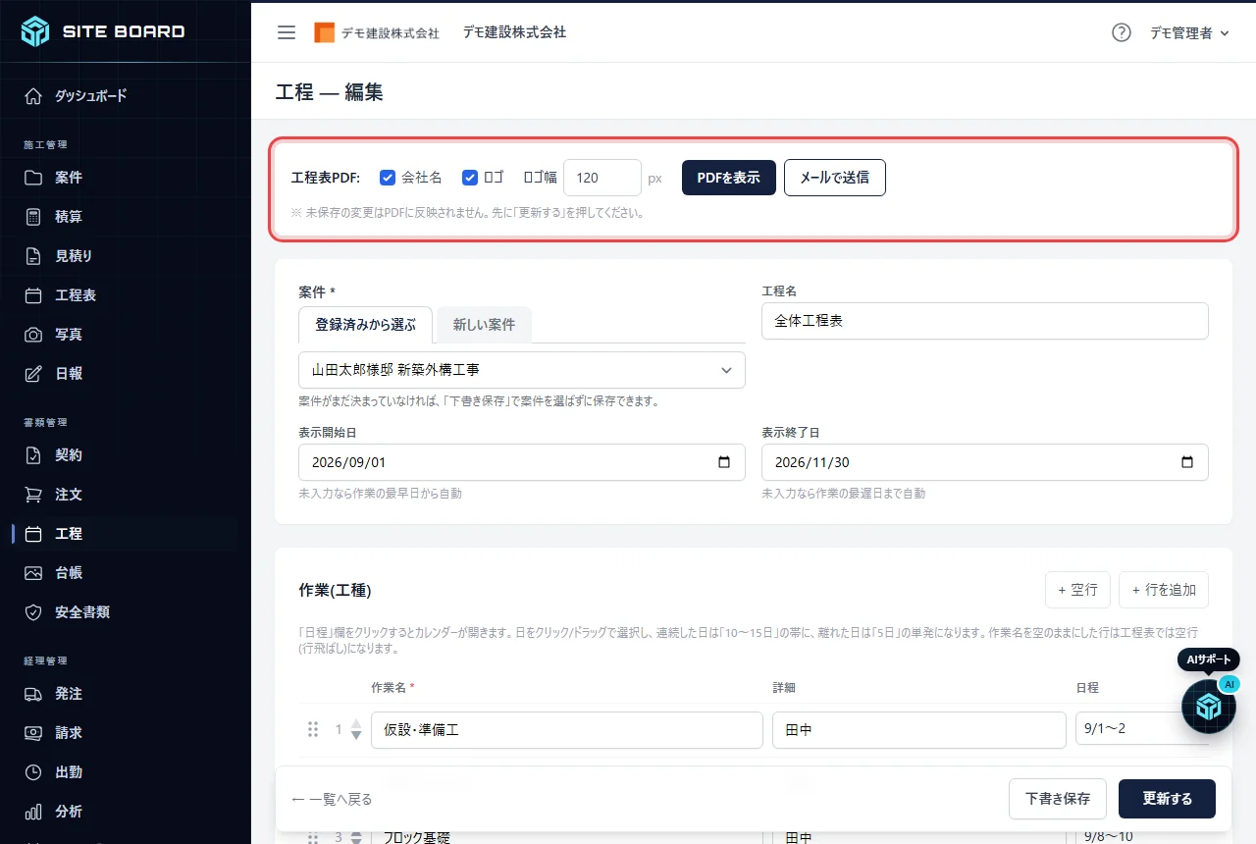The width and height of the screenshot is (1256, 844).
Task: Open 分析 in the sidebar
Action: pos(126,812)
